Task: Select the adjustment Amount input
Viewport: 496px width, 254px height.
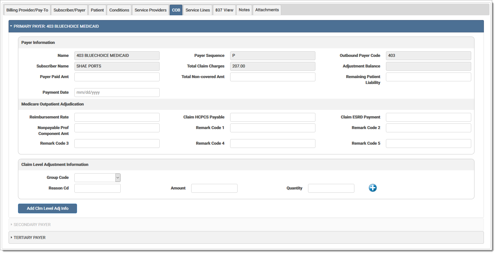Action: [x=214, y=188]
